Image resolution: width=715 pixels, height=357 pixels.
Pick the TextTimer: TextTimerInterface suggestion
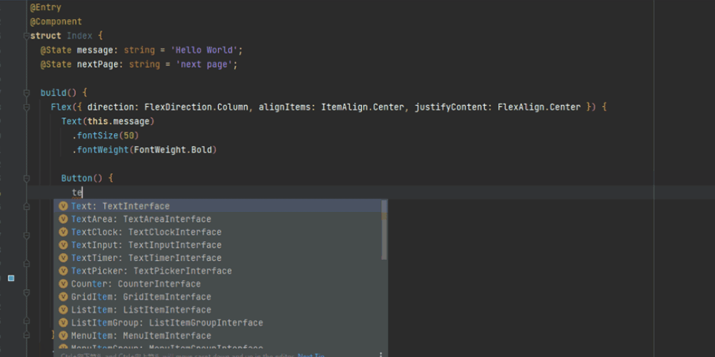click(146, 258)
